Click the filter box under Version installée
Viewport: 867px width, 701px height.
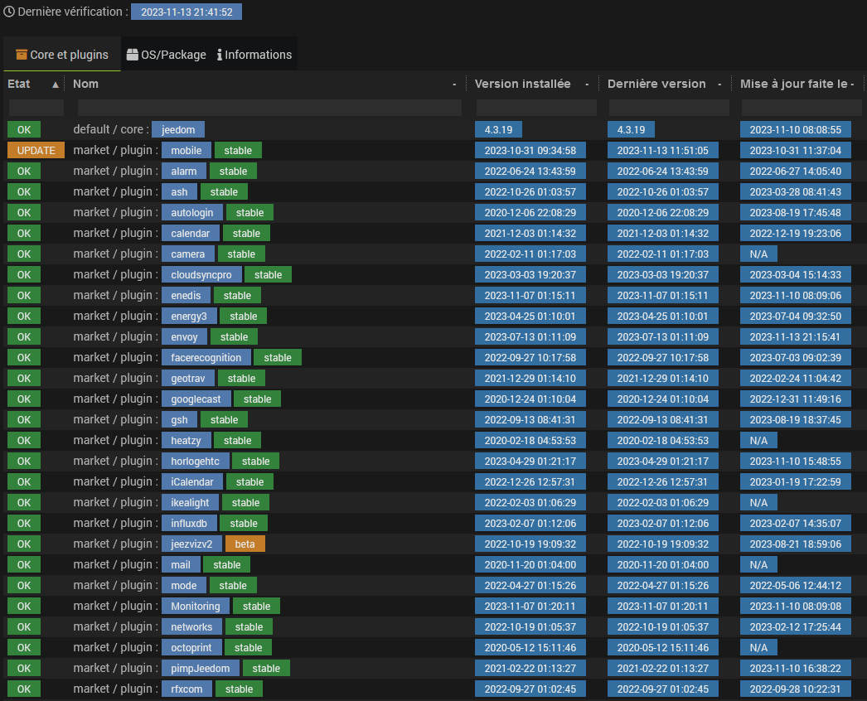(535, 108)
